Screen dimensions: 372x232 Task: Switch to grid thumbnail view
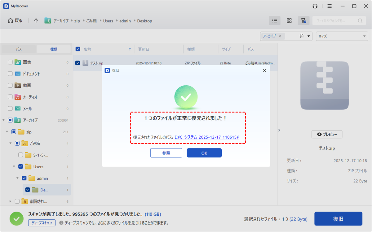pos(289,21)
